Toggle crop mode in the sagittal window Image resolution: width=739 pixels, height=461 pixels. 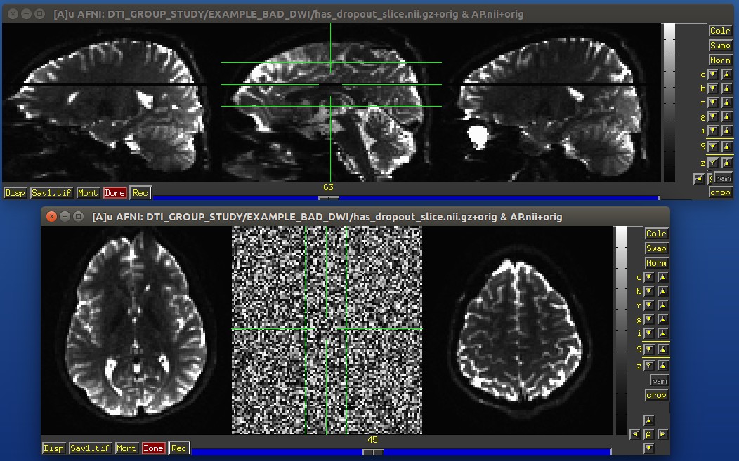point(720,192)
